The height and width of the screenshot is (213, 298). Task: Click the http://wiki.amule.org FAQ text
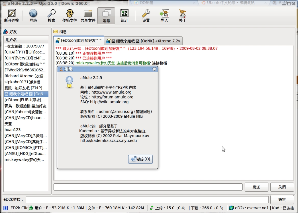pyautogui.click(x=109, y=102)
